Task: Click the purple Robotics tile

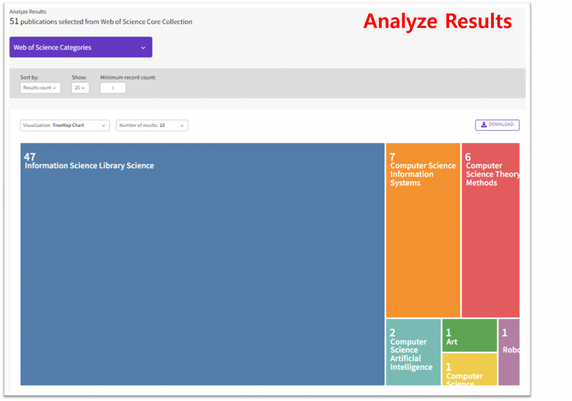Action: (x=508, y=352)
